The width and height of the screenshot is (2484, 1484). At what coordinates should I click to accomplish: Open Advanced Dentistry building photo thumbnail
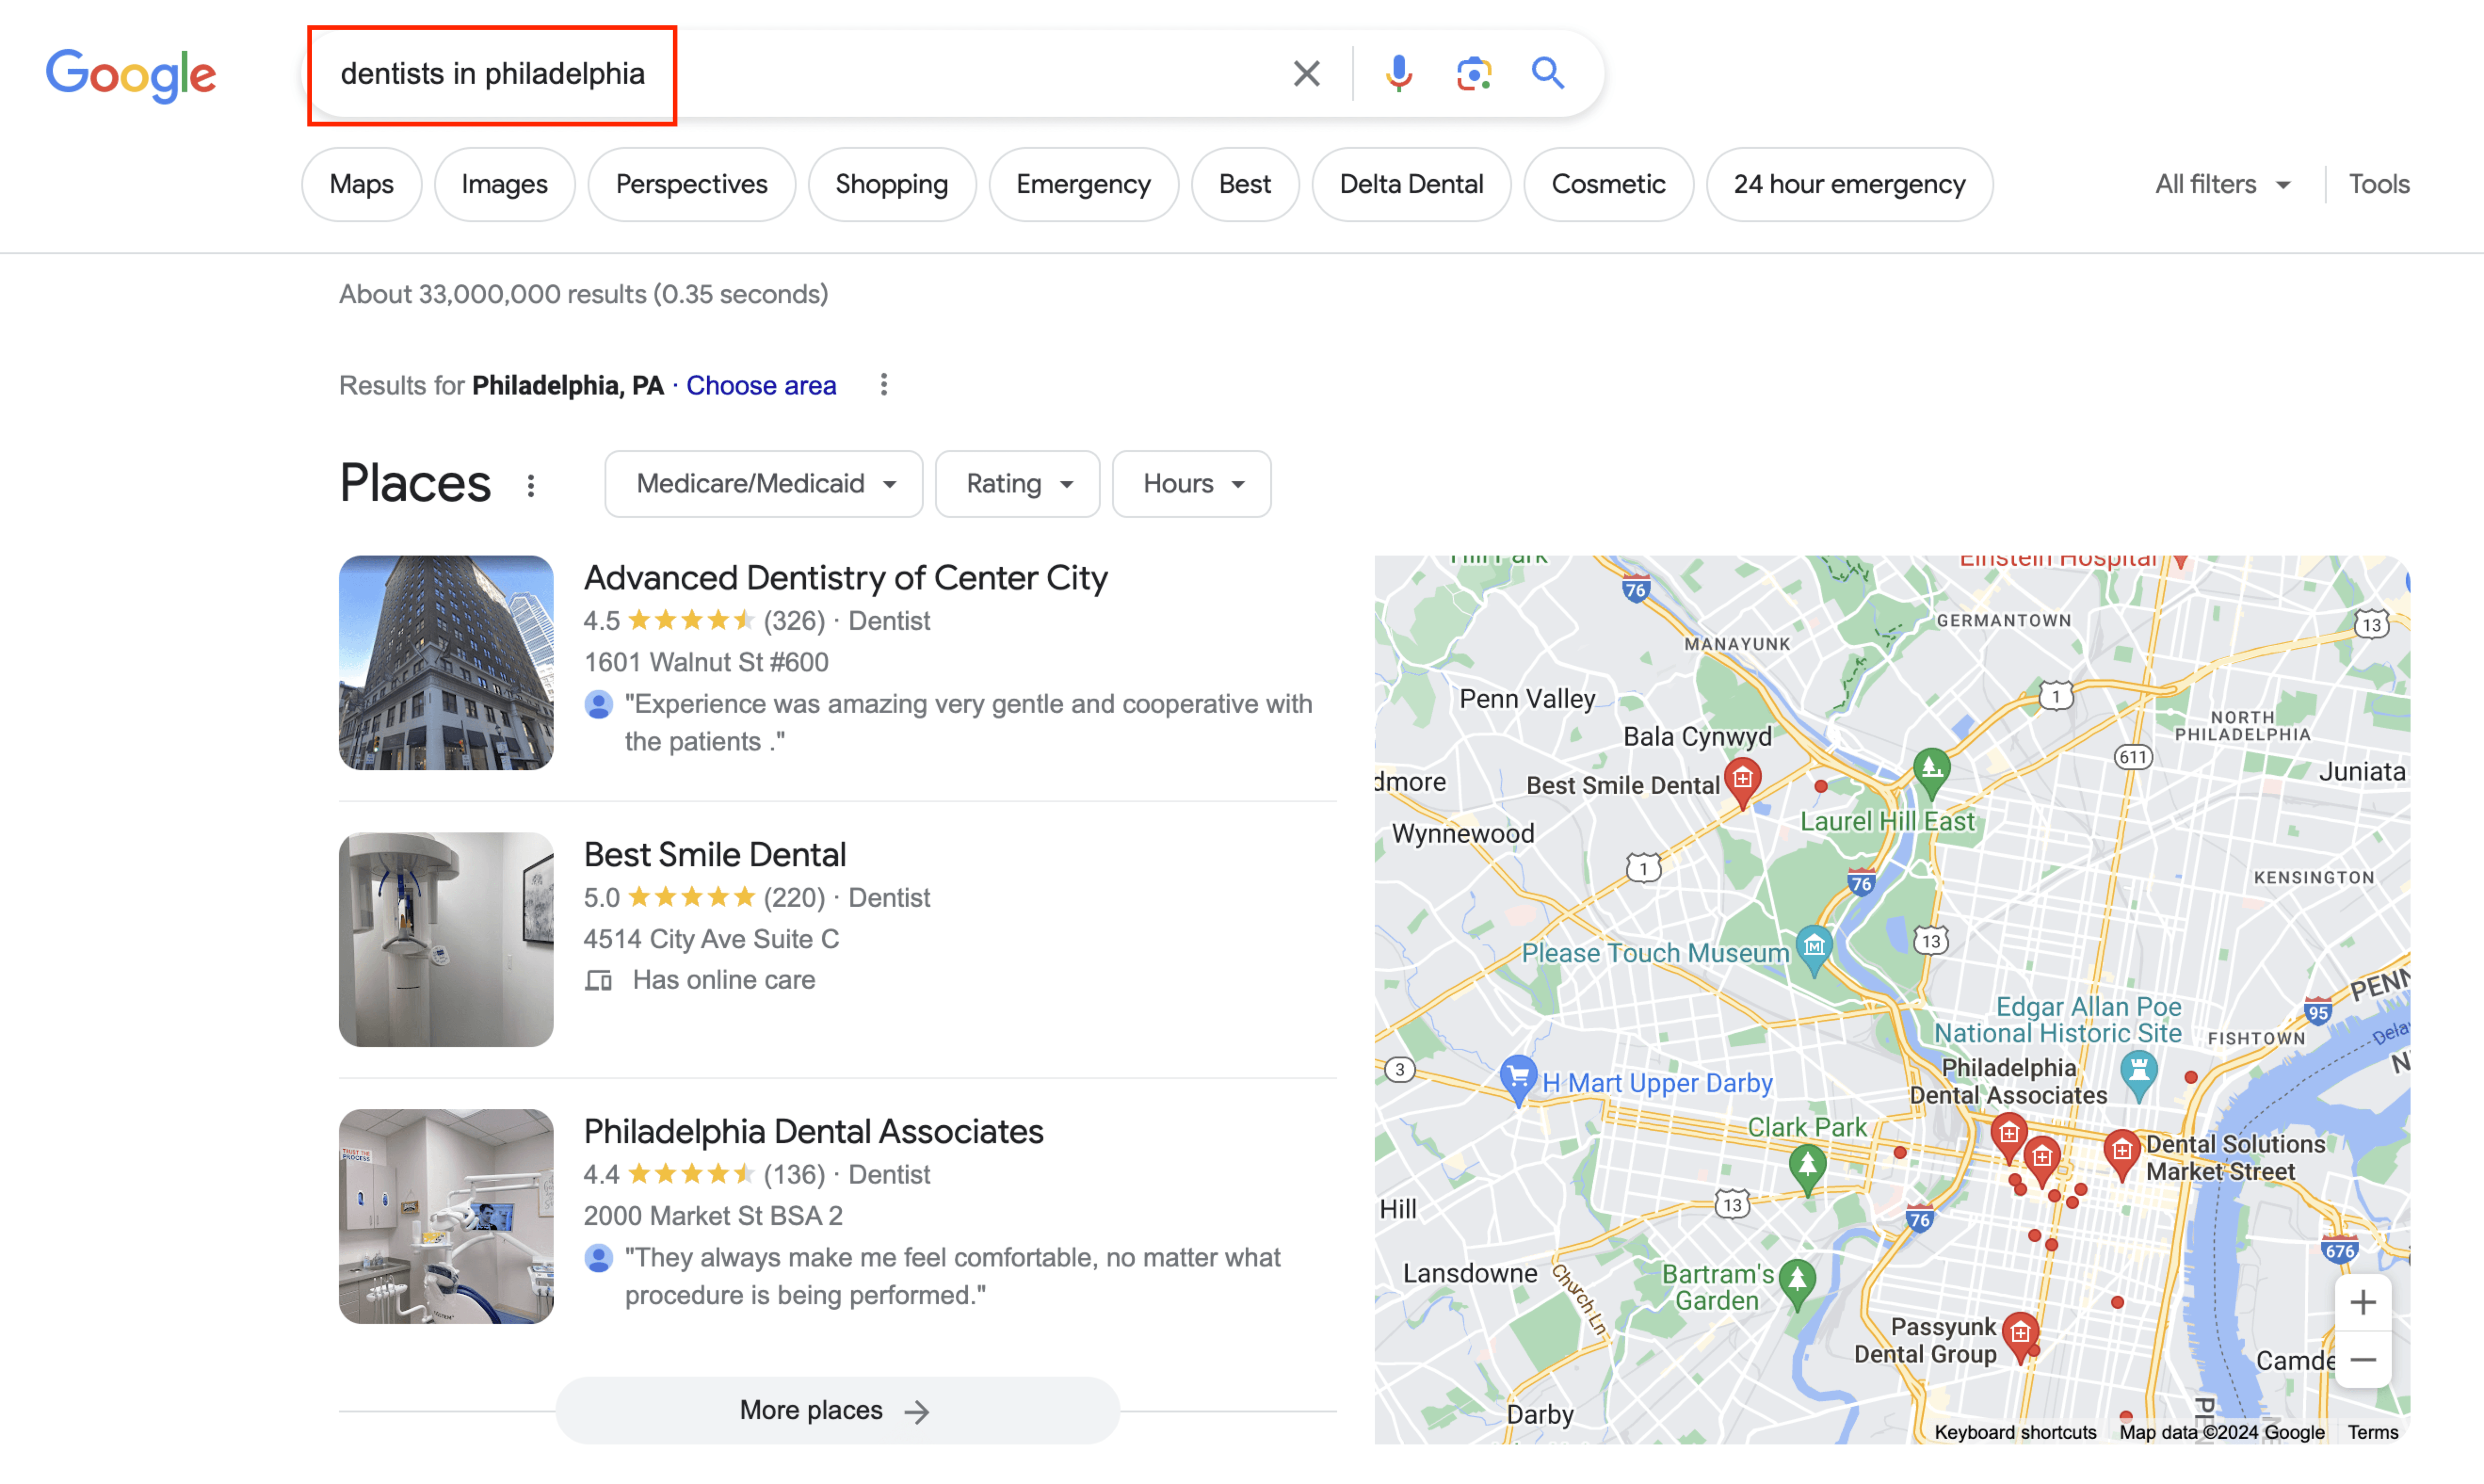[446, 663]
